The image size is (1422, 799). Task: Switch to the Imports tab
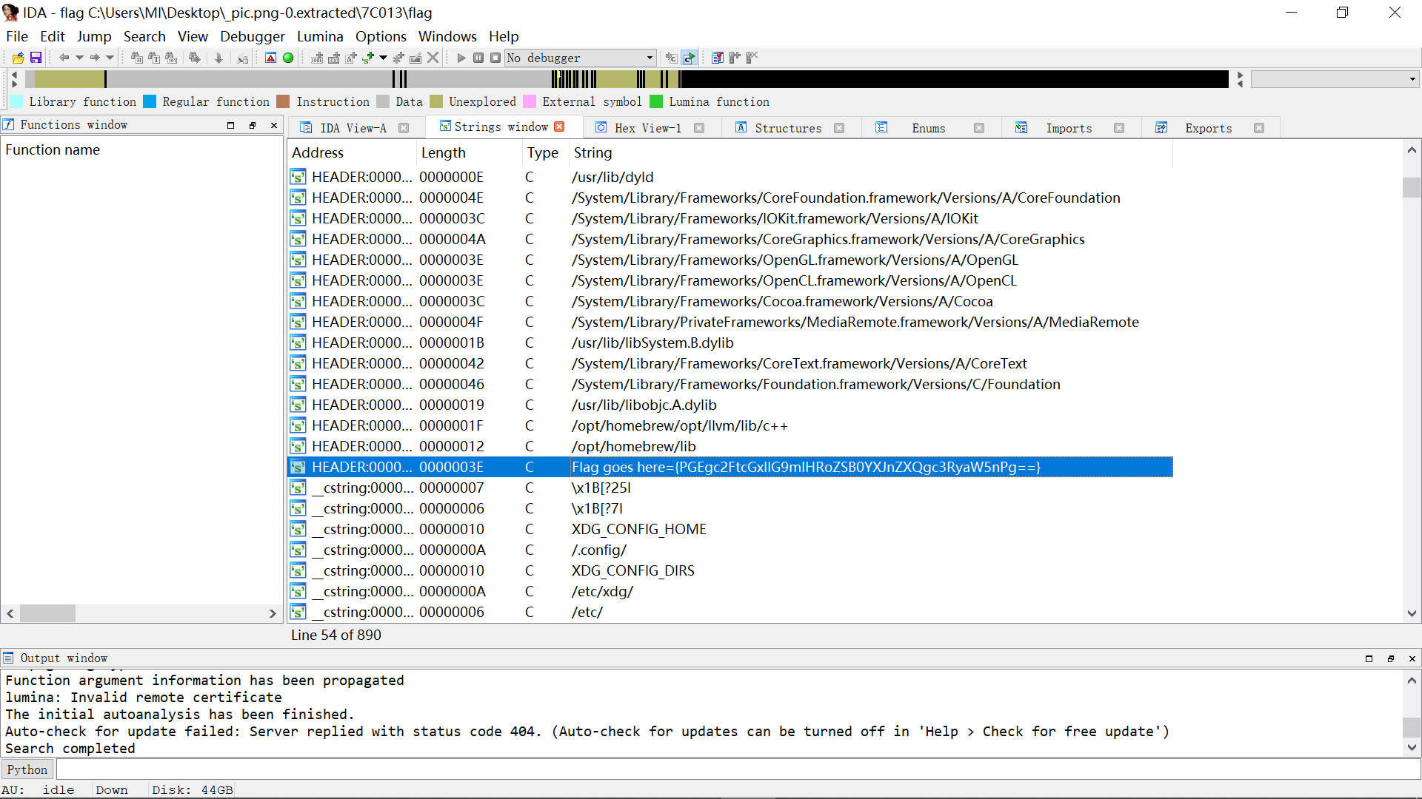coord(1068,128)
